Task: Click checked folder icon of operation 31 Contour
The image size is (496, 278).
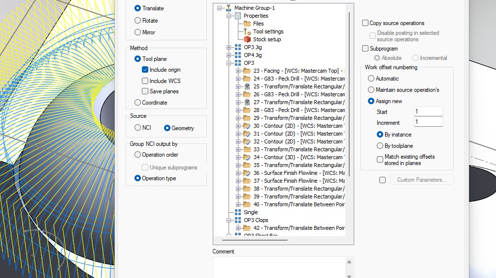Action: coord(247,134)
